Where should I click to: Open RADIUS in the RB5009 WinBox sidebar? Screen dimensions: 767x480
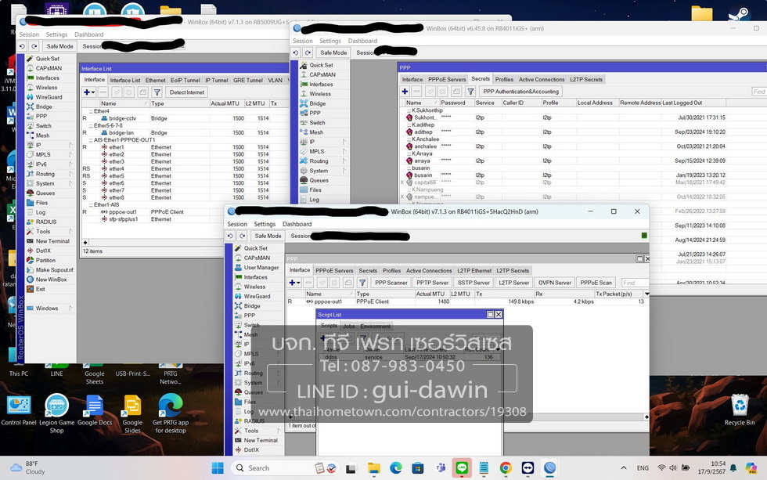(x=46, y=222)
